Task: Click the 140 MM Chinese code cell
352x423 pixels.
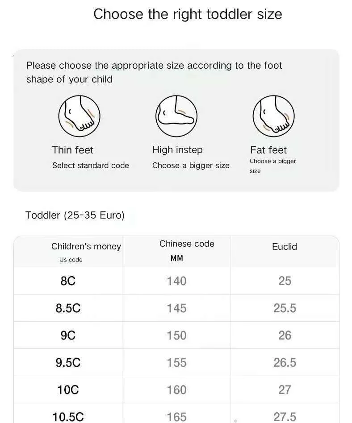Action: tap(176, 281)
